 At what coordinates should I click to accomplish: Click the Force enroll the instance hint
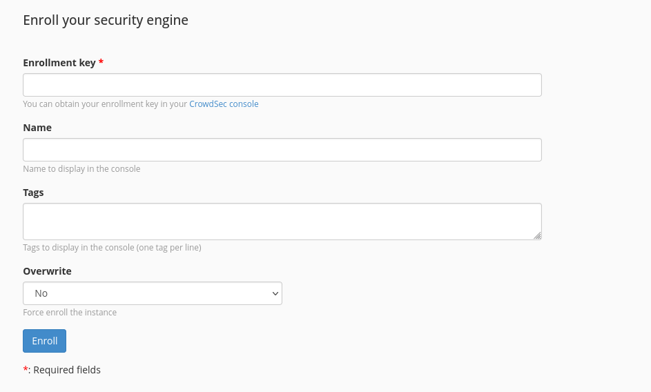70,313
